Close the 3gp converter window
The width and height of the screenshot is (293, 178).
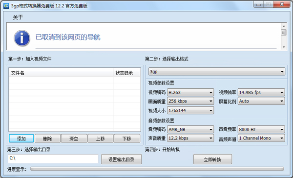(282, 5)
